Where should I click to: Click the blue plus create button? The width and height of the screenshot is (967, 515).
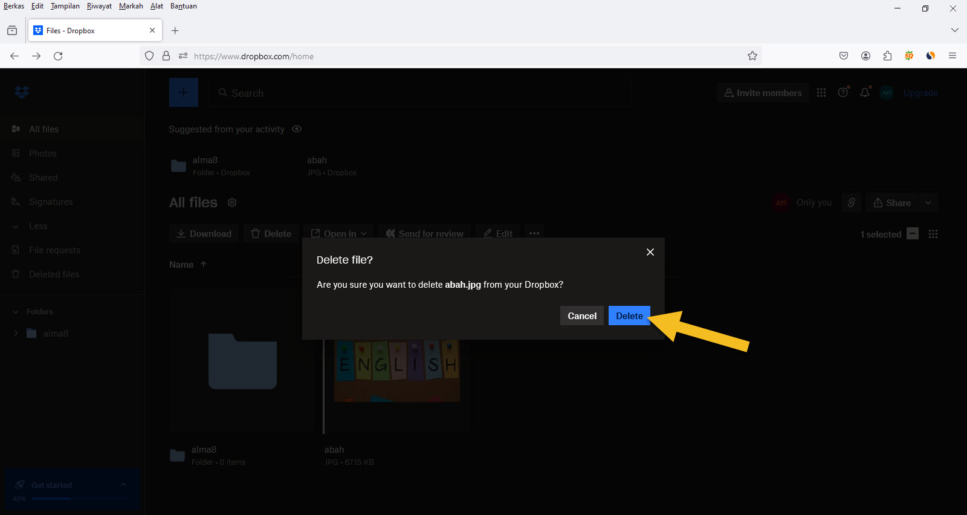184,92
